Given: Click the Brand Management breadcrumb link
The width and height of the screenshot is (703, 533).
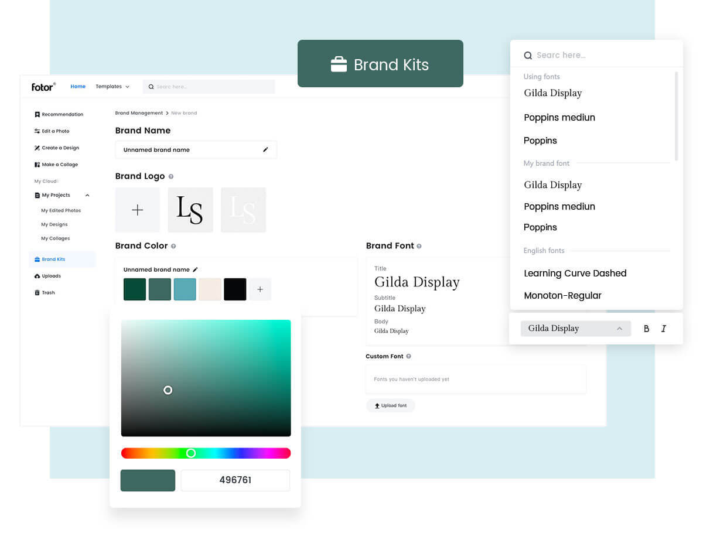Looking at the screenshot, I should pos(139,112).
